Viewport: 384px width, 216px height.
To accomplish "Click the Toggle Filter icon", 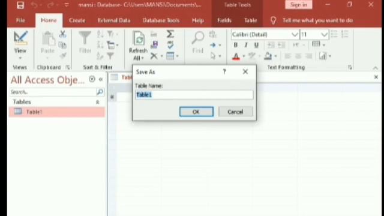I will coord(110,56).
